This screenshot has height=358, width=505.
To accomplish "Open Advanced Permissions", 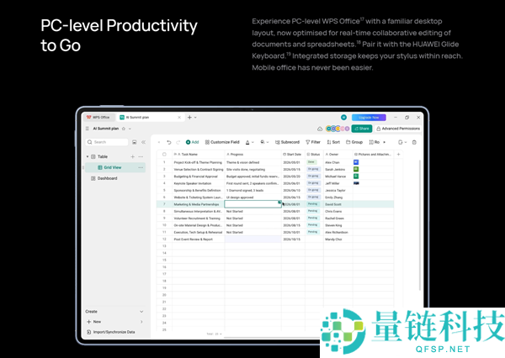I will point(398,129).
